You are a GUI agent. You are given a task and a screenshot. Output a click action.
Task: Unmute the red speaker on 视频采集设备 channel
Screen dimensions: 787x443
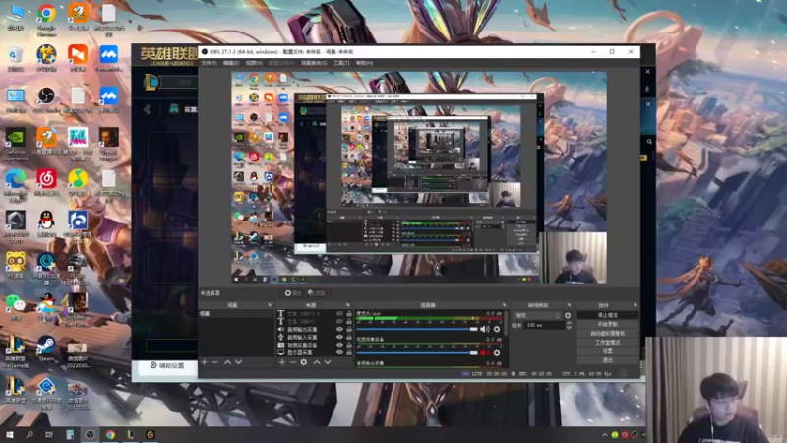tap(484, 353)
